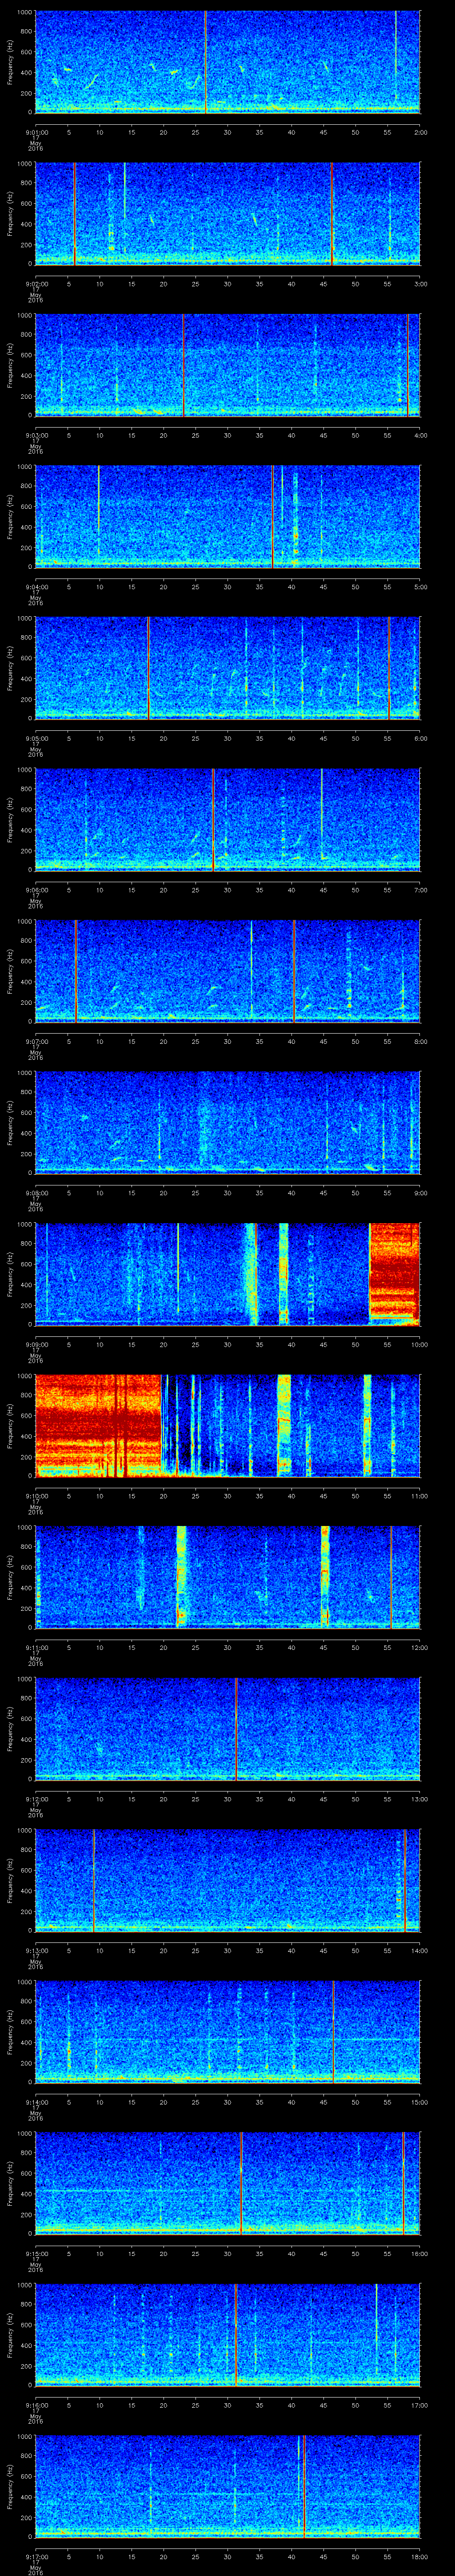Click the 9:15:00 start time label
This screenshot has width=455, height=2576.
pyautogui.click(x=37, y=2254)
